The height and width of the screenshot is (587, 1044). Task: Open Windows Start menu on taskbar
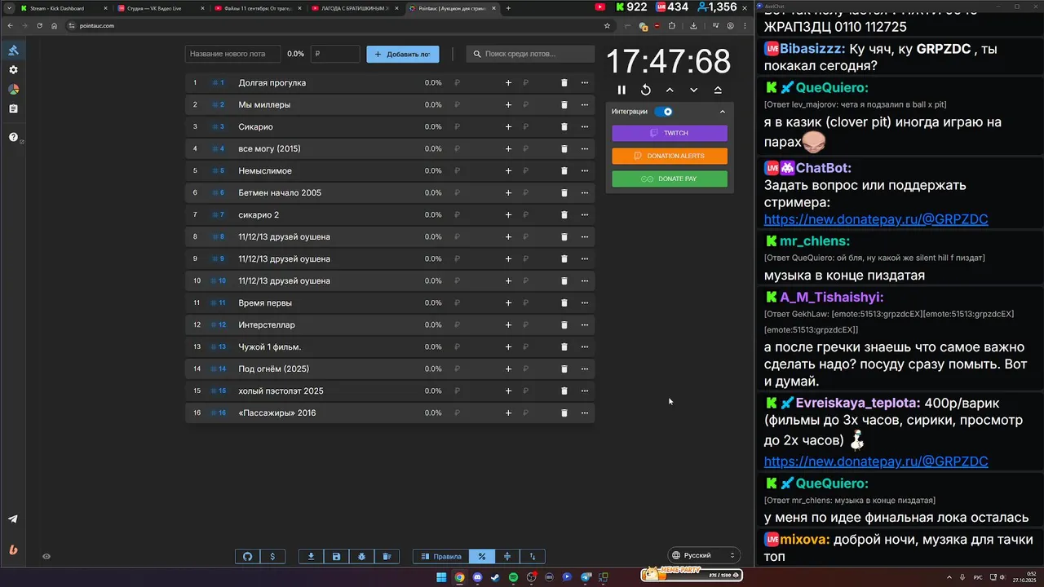[x=441, y=577]
